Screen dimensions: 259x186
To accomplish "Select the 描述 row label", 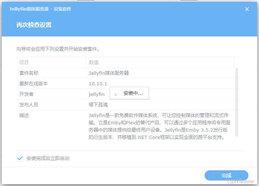I will pos(24,115).
